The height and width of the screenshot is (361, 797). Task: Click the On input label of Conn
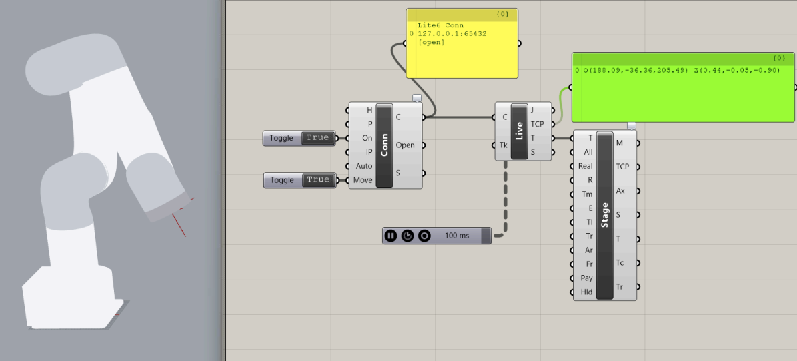click(367, 137)
